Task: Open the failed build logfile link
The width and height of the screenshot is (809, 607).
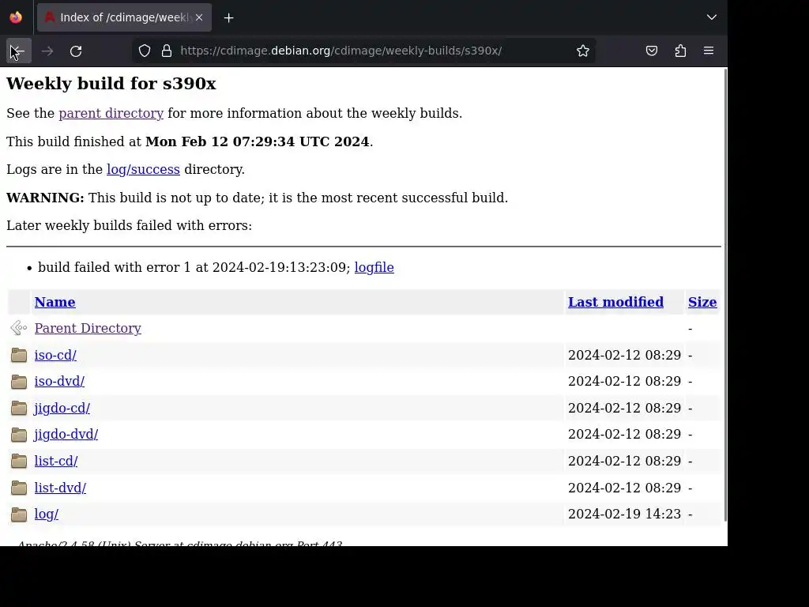Action: click(x=374, y=267)
